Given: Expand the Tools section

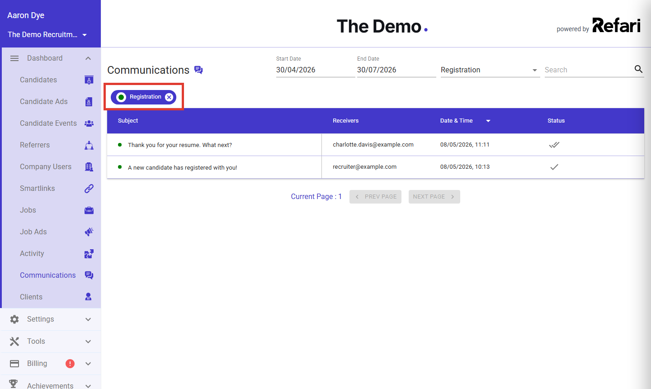Looking at the screenshot, I should (88, 342).
